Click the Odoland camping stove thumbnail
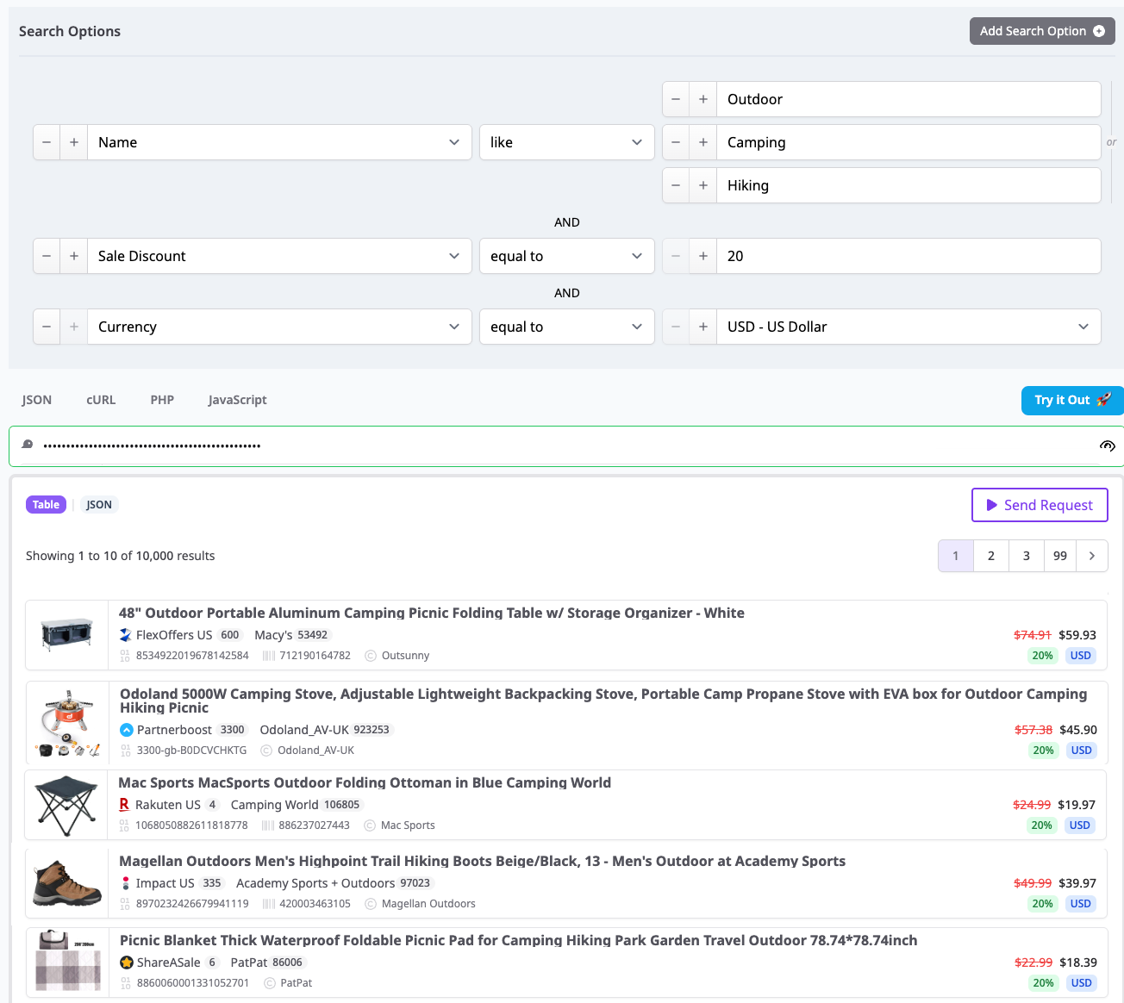 click(68, 723)
